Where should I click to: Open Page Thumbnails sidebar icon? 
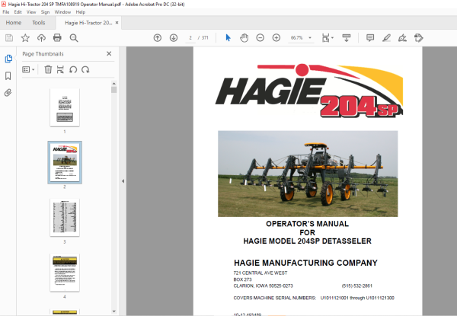coord(8,59)
